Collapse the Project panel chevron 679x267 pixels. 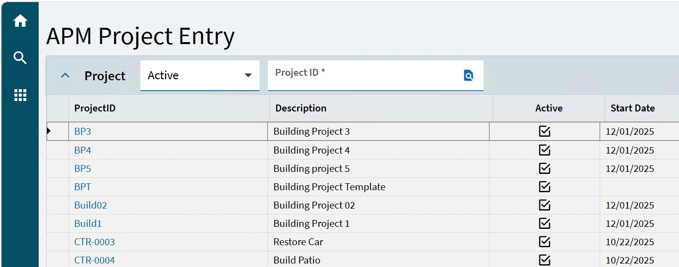[x=65, y=76]
